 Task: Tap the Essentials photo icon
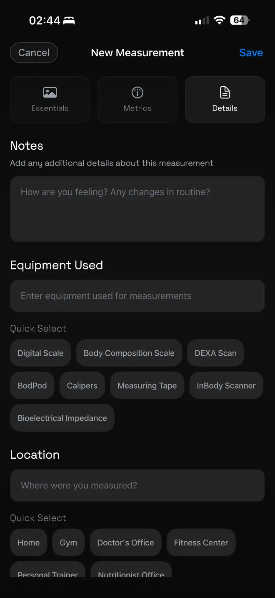(50, 92)
